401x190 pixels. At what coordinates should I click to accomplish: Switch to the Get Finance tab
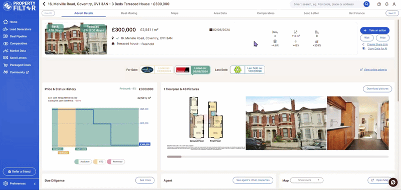coord(357,13)
